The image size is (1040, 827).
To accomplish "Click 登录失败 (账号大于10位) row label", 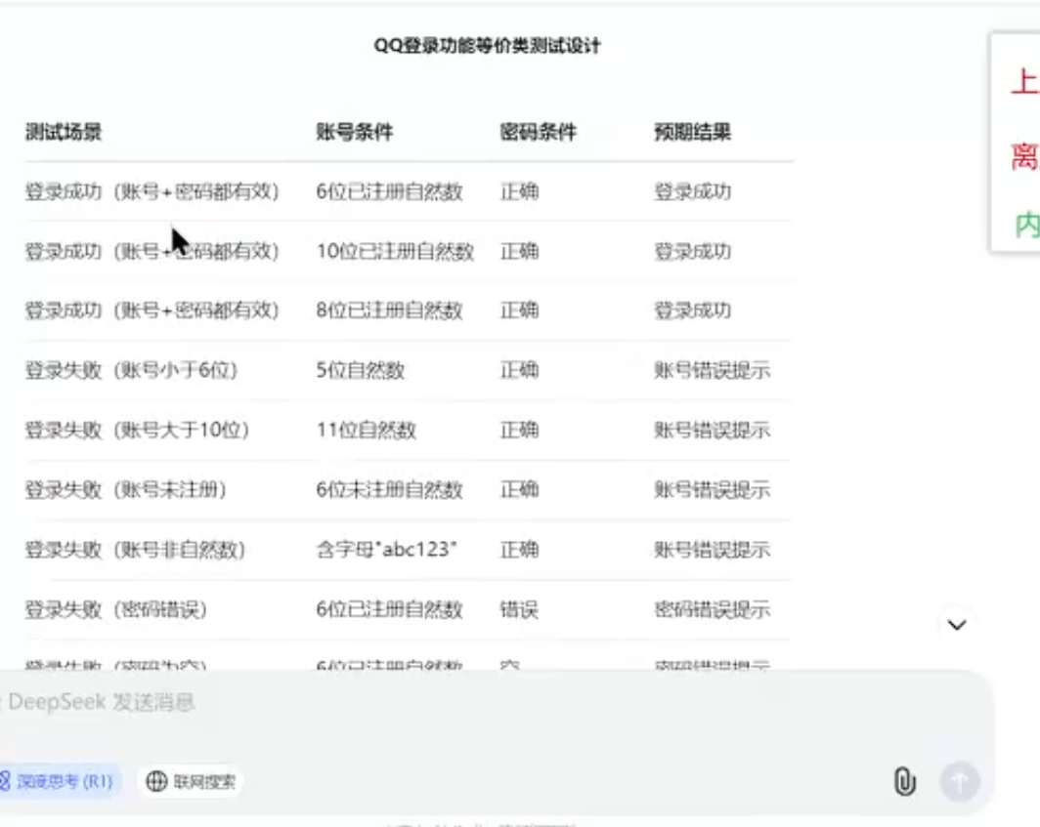I will pos(137,430).
